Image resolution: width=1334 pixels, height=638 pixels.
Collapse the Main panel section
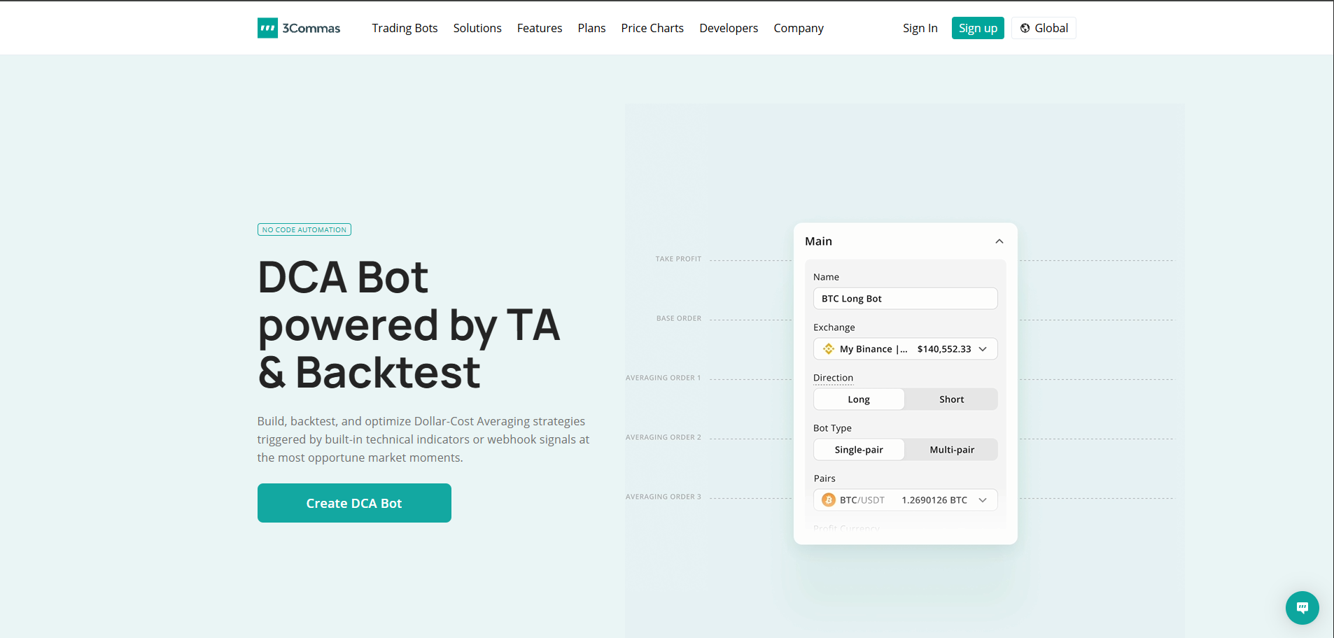click(999, 241)
